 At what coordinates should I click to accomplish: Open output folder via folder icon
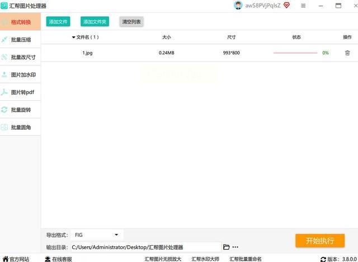[226, 247]
